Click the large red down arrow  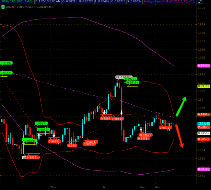point(179,136)
